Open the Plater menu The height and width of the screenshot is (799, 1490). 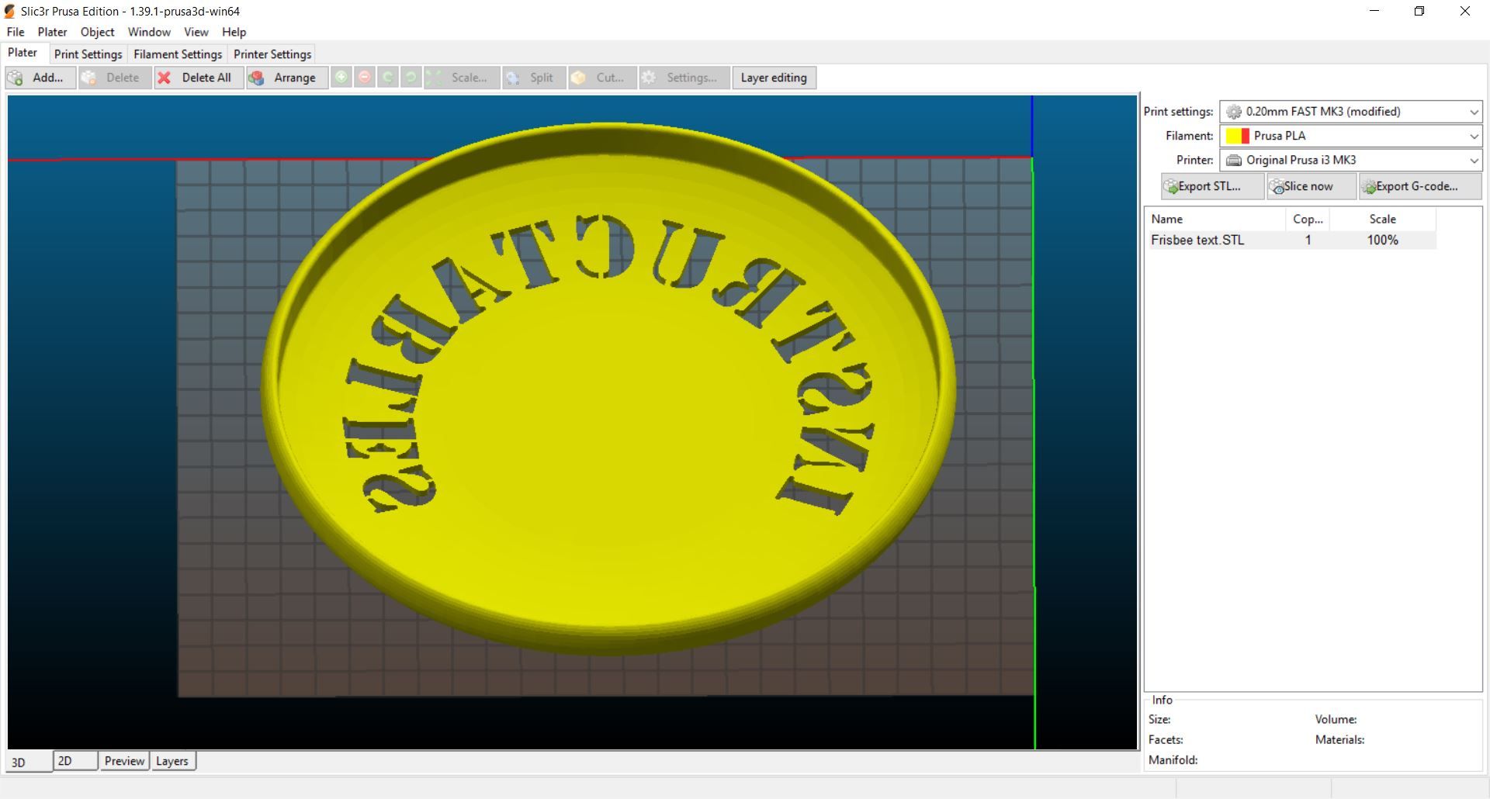pyautogui.click(x=52, y=32)
